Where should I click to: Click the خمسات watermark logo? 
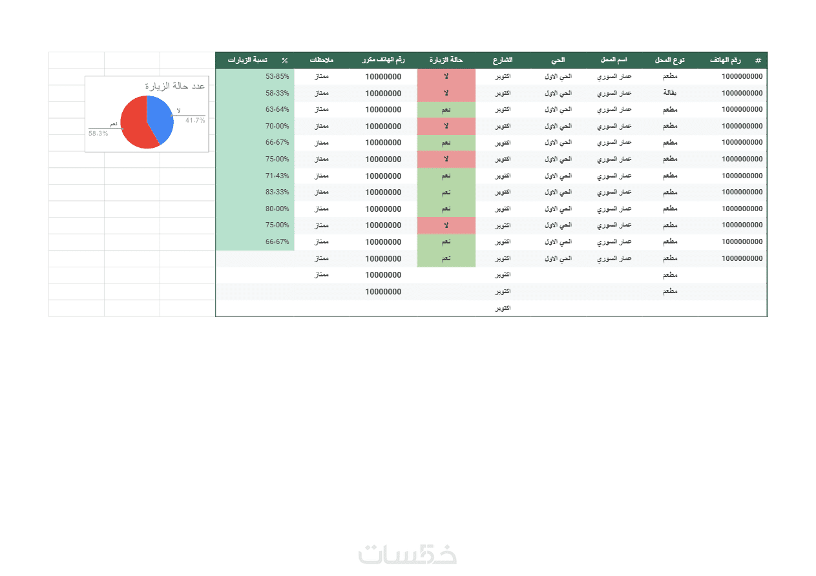coord(408,554)
